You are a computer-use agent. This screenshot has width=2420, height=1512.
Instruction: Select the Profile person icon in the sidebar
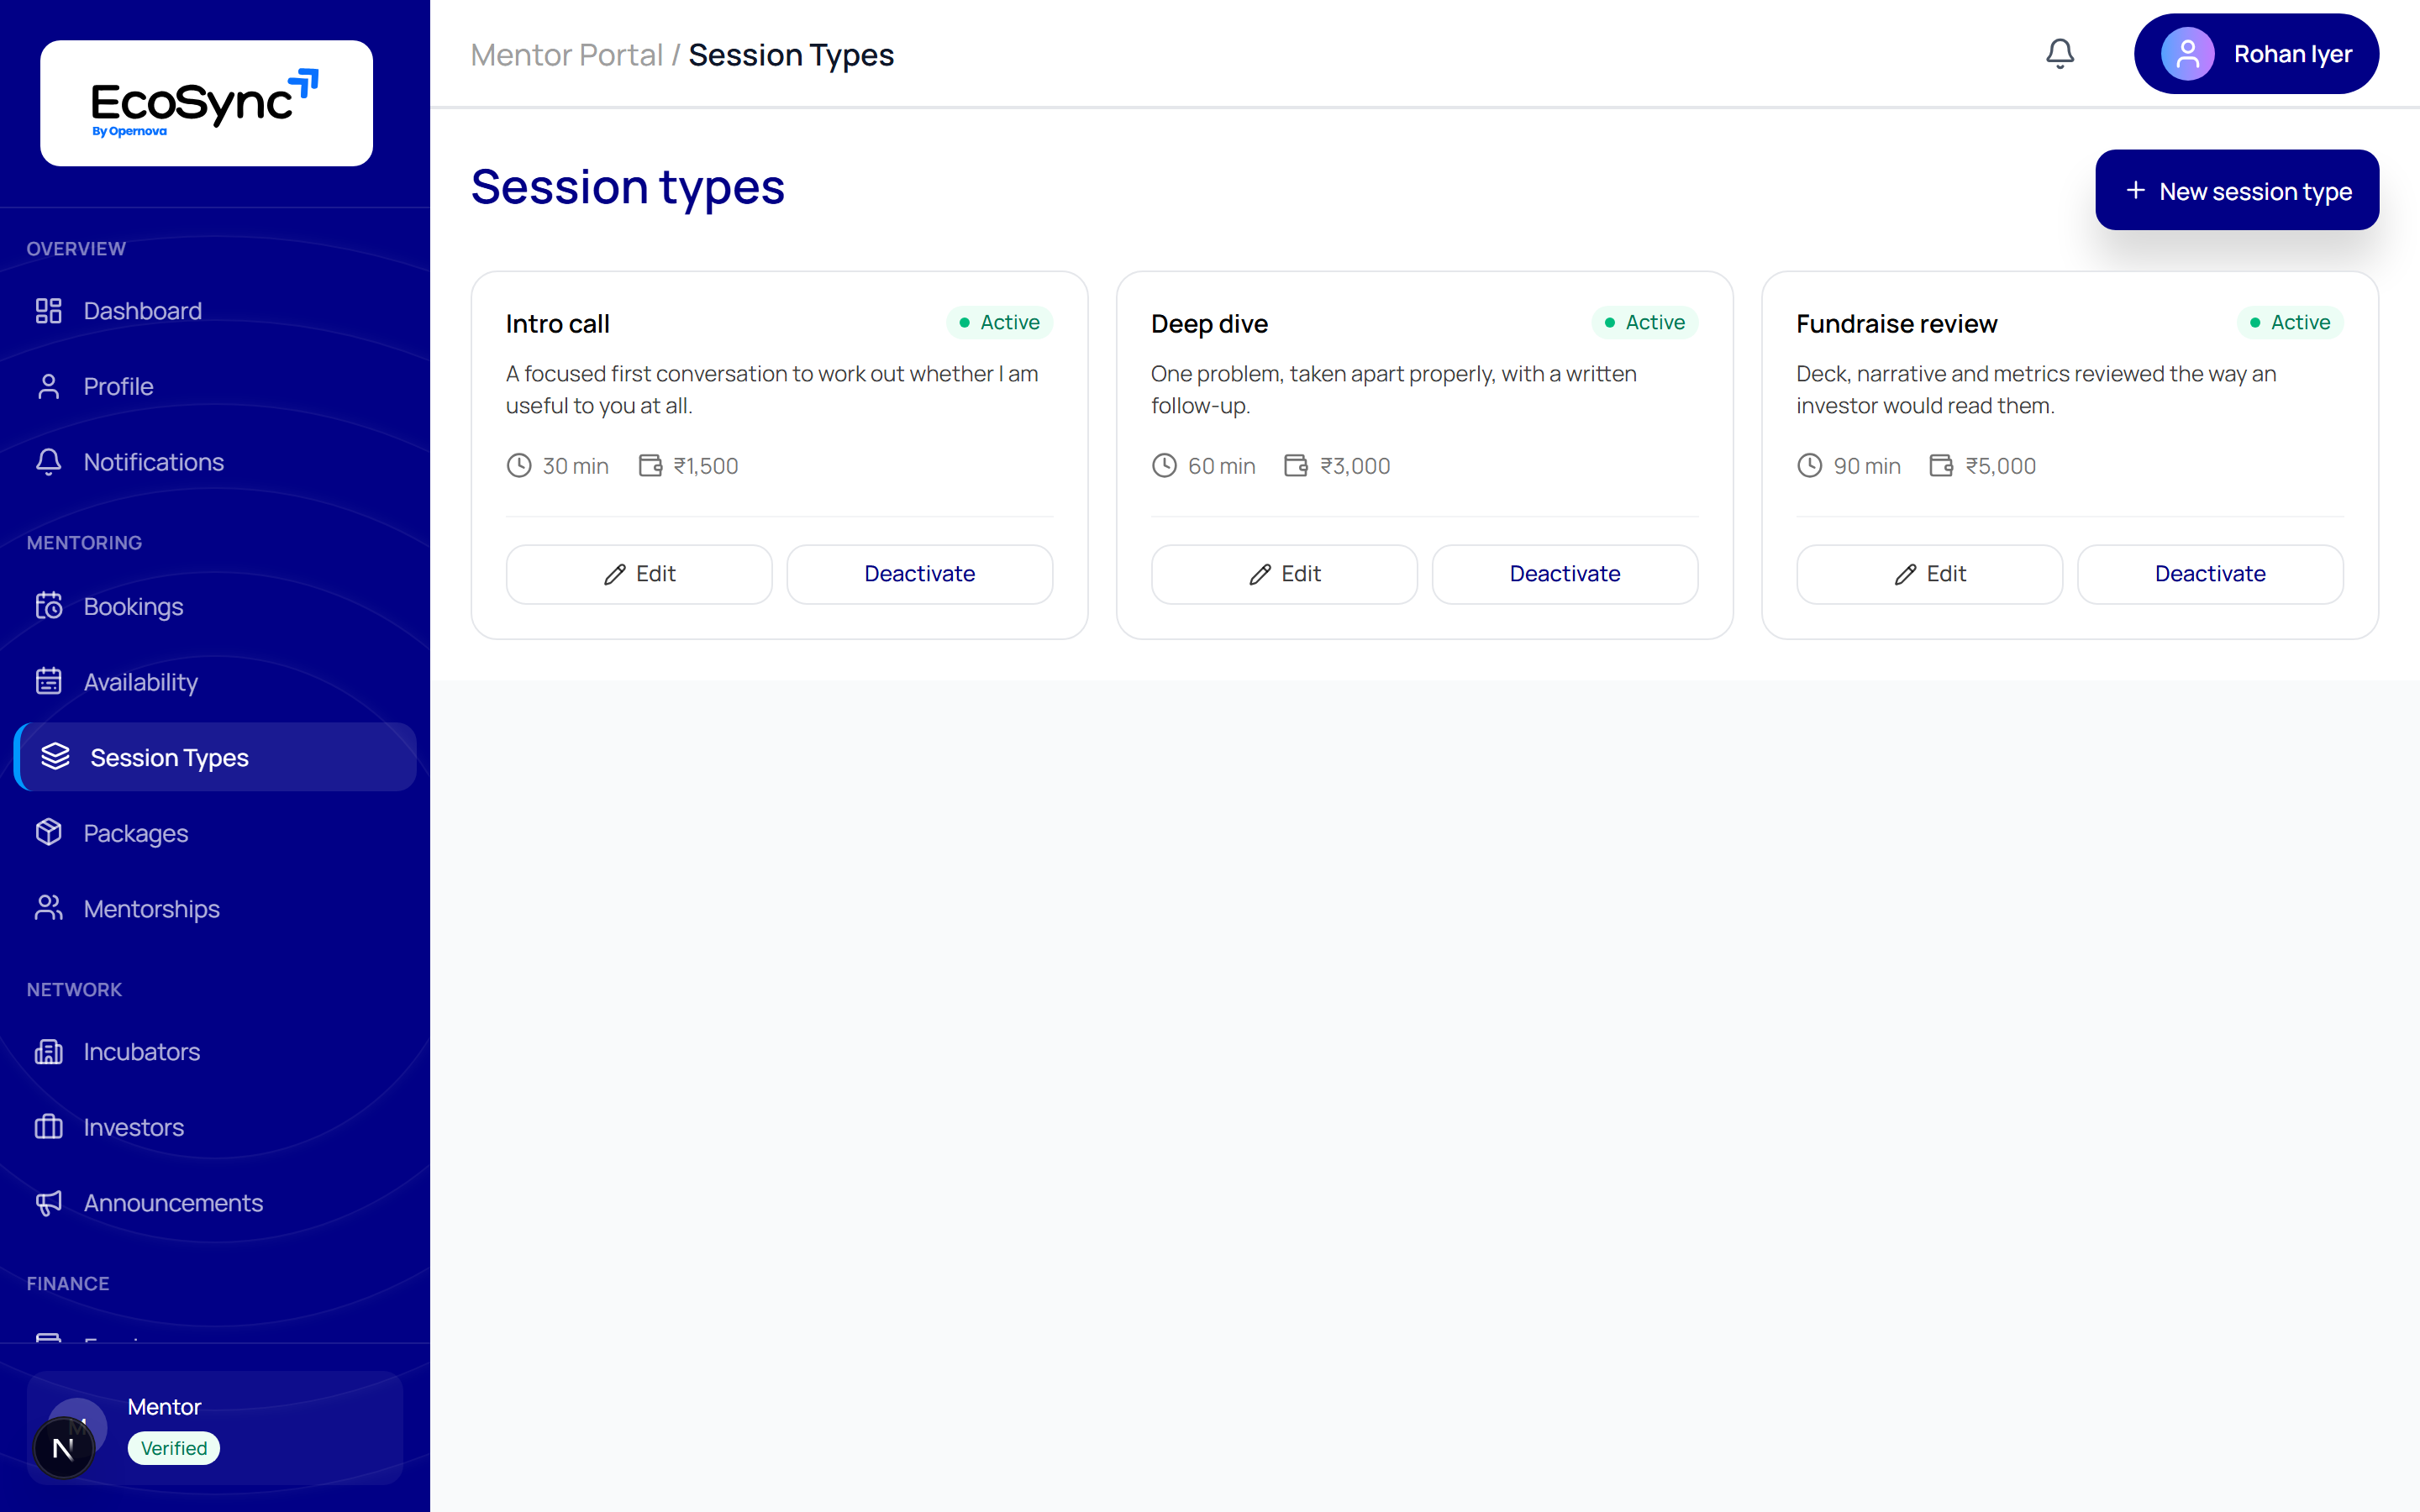48,386
